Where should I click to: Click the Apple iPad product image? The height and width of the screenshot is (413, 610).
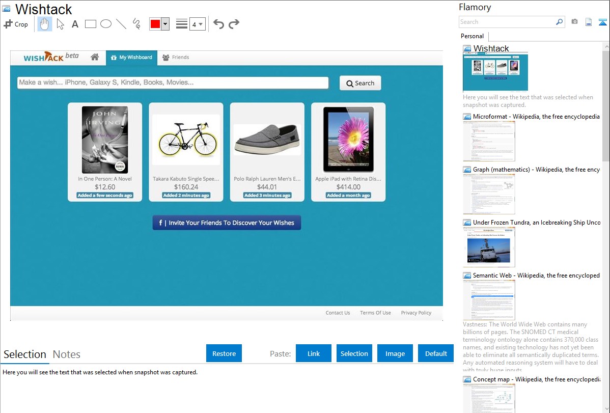349,140
